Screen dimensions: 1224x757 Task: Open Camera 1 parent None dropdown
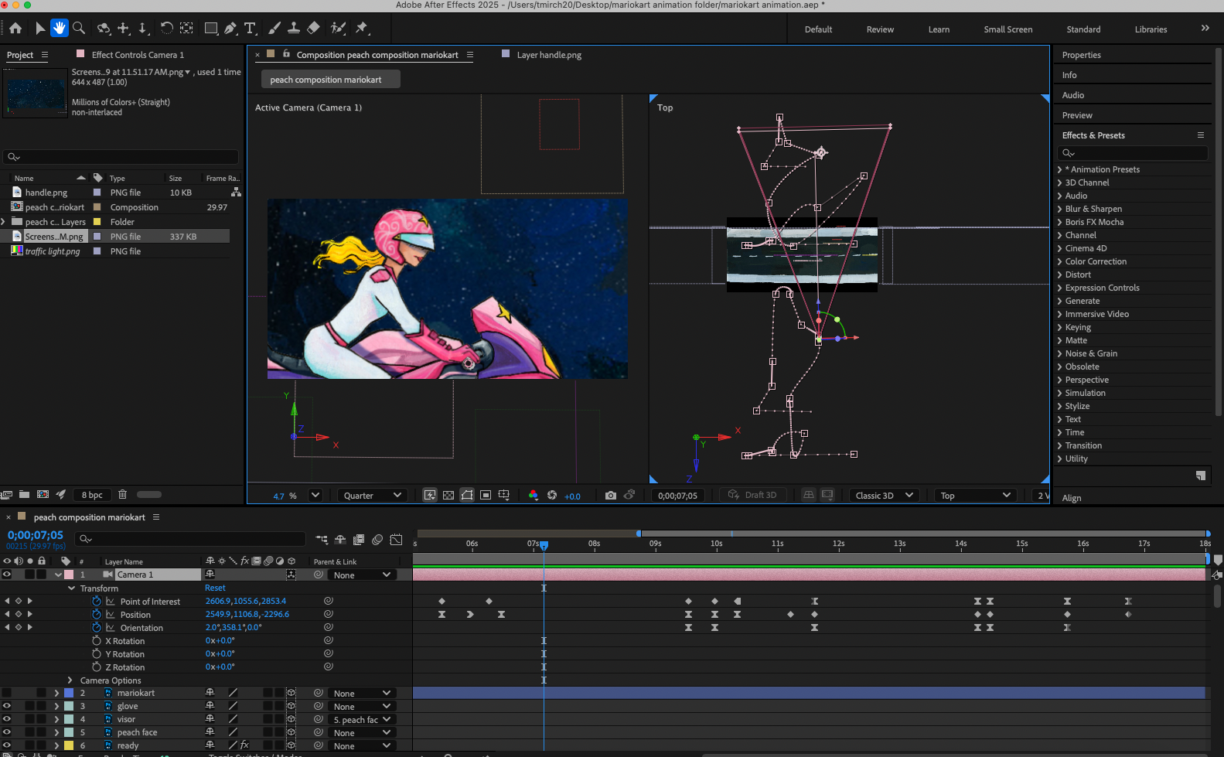[x=362, y=575]
